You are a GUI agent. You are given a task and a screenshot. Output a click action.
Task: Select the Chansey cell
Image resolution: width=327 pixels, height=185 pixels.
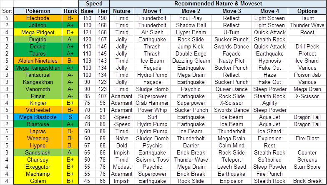coord(38,160)
